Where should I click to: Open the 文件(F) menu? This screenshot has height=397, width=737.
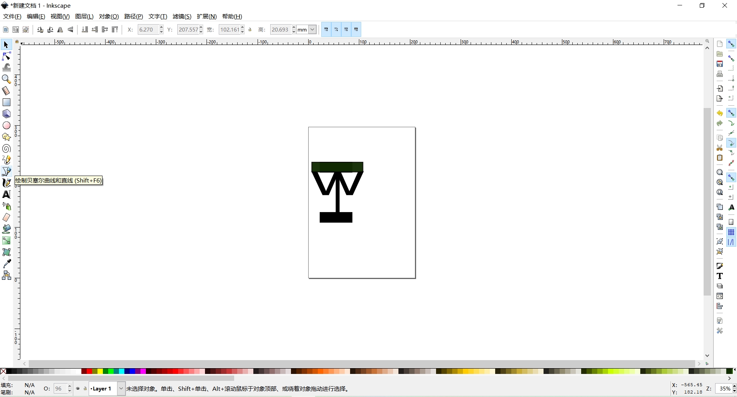tap(12, 17)
